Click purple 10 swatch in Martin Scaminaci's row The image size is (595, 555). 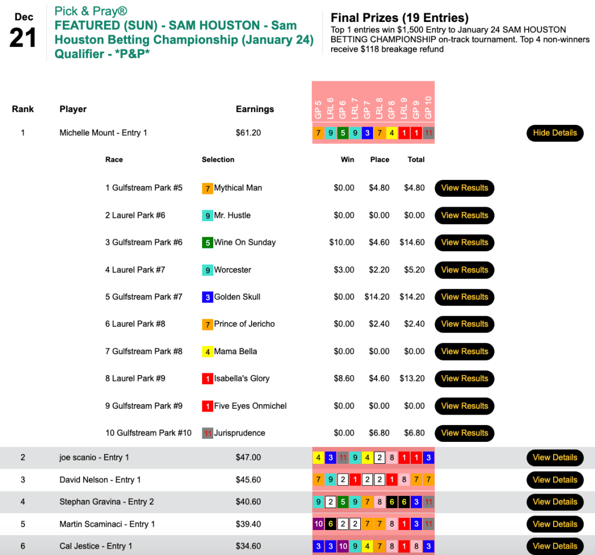[318, 524]
